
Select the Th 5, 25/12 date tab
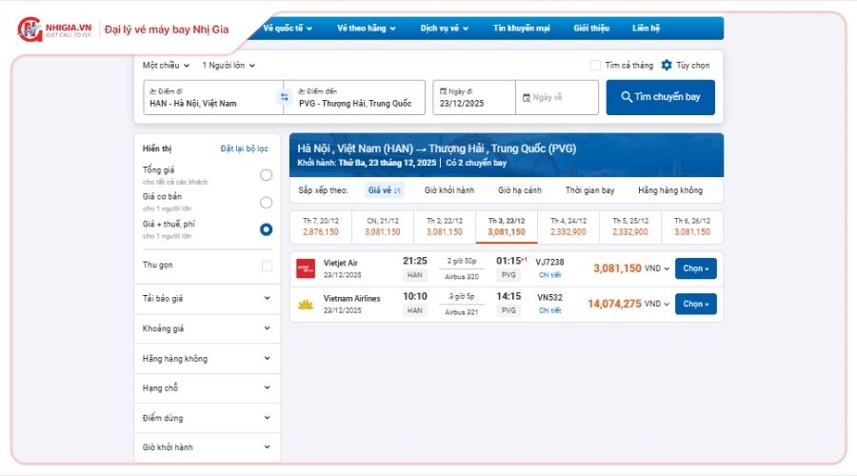pyautogui.click(x=630, y=227)
